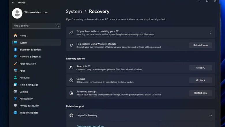225x127 pixels.
Task: Click the Reset PC button
Action: [x=200, y=68]
